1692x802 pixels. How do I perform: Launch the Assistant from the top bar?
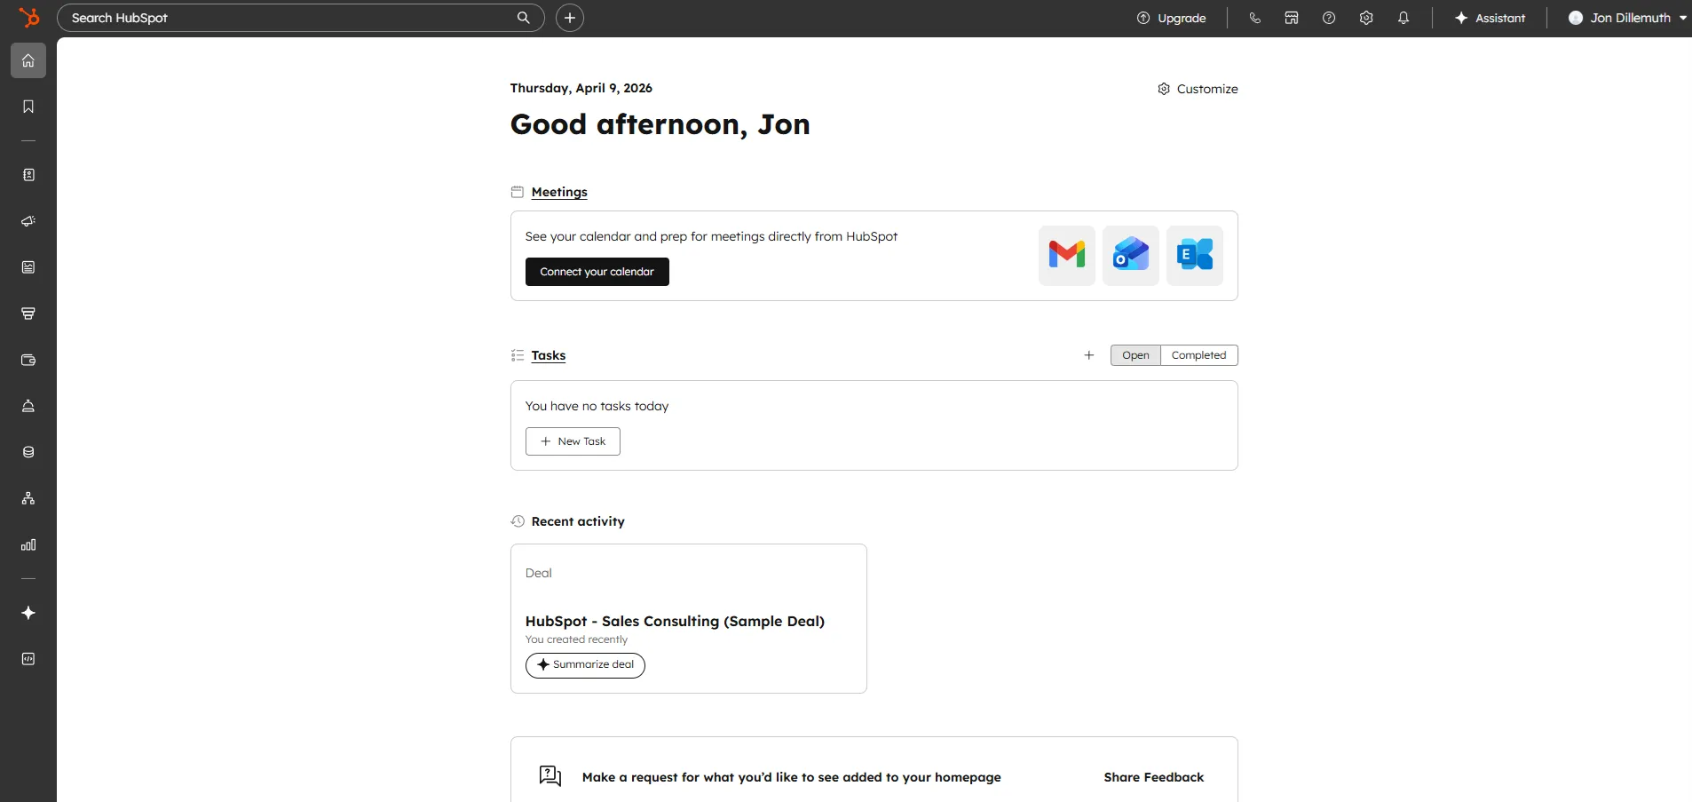(x=1490, y=17)
